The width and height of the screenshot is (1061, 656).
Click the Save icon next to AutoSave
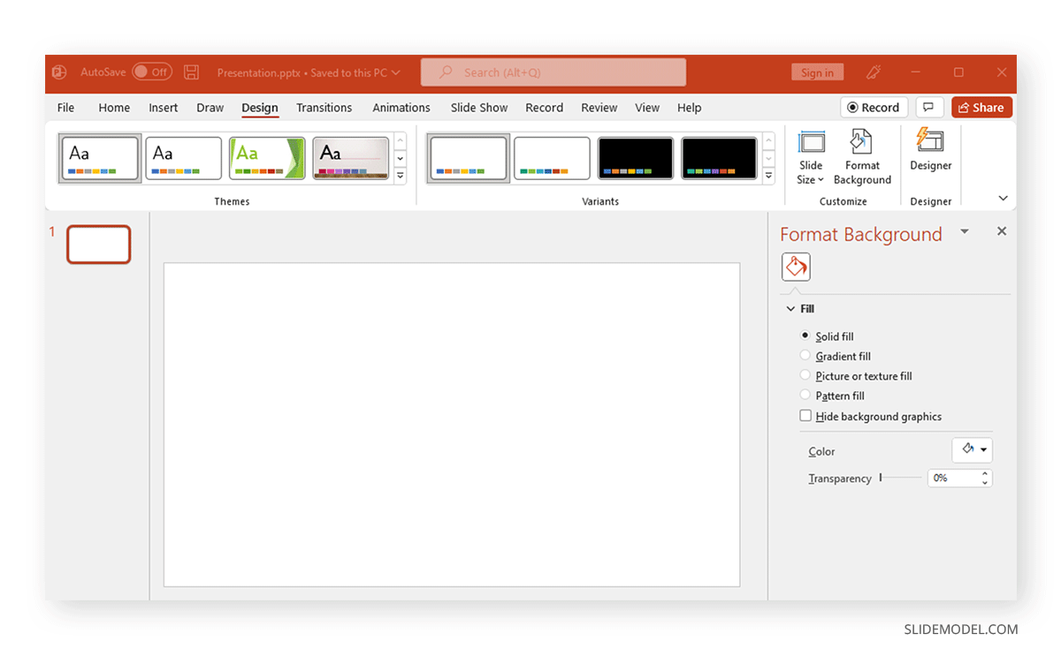[191, 72]
